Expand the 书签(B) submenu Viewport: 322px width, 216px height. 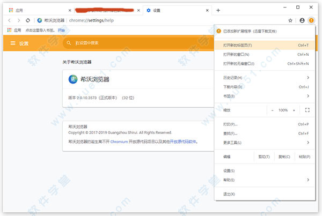tap(265, 96)
